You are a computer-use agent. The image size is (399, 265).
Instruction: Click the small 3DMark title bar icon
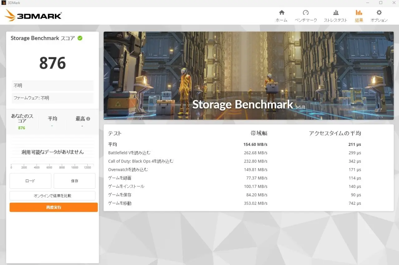[4, 3]
